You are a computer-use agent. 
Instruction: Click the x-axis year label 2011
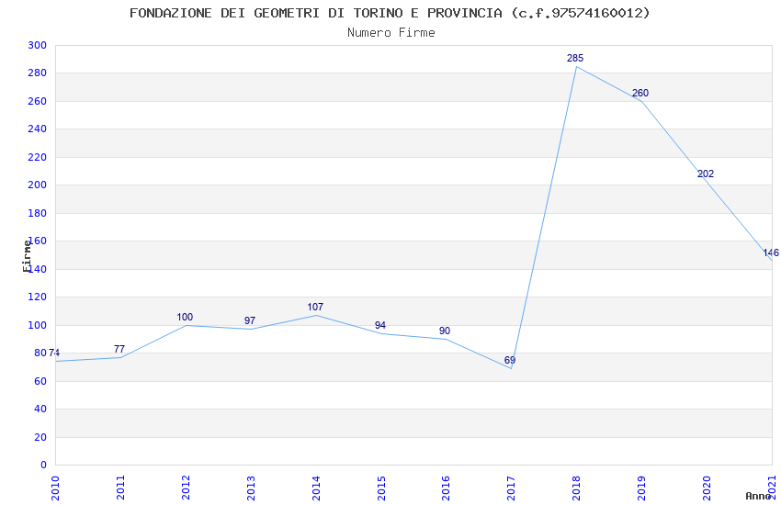coord(120,488)
